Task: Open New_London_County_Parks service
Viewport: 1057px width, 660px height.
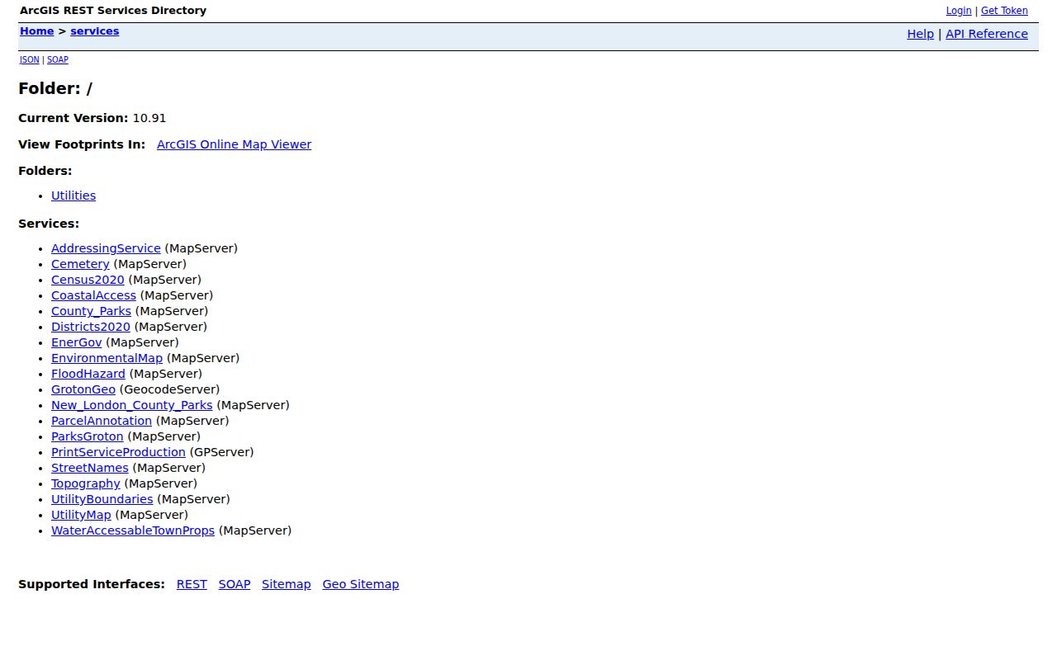Action: click(131, 405)
